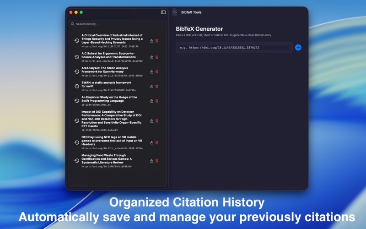Delete the Empirical Study Swift entry
366x229 pixels.
point(157,101)
